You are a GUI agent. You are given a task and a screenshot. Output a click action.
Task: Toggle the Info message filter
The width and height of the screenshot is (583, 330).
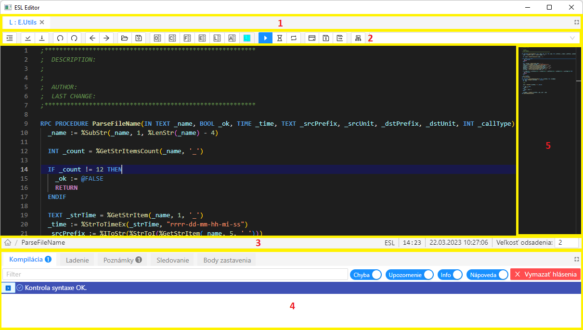pyautogui.click(x=450, y=275)
